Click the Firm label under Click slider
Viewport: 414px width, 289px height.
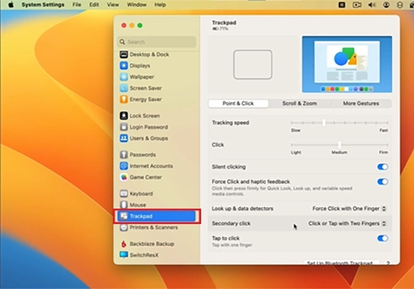[384, 152]
